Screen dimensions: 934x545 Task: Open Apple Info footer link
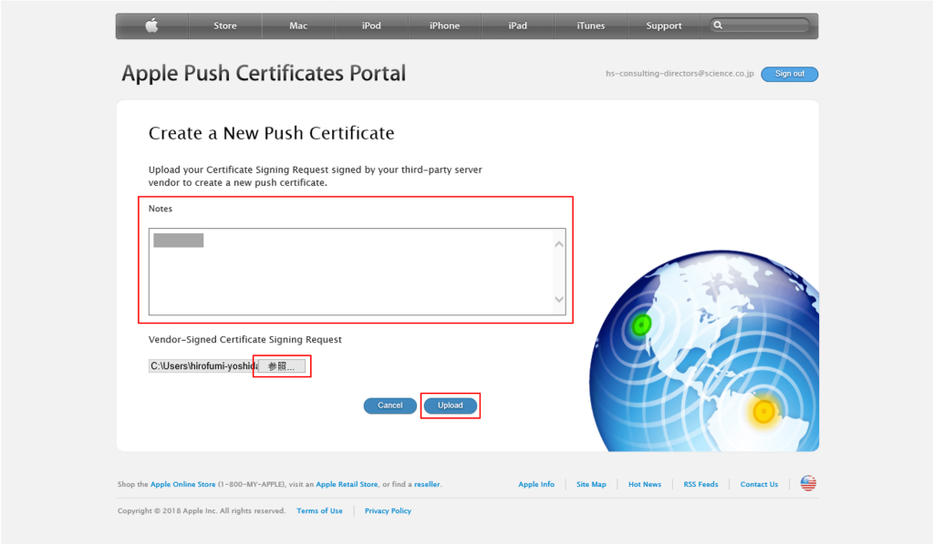click(x=536, y=484)
